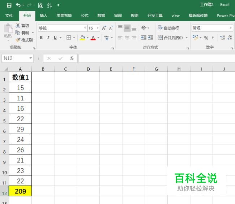Screen dimensions: 235x204
Task: Switch to the 公式 ribbon tab
Action: point(85,16)
